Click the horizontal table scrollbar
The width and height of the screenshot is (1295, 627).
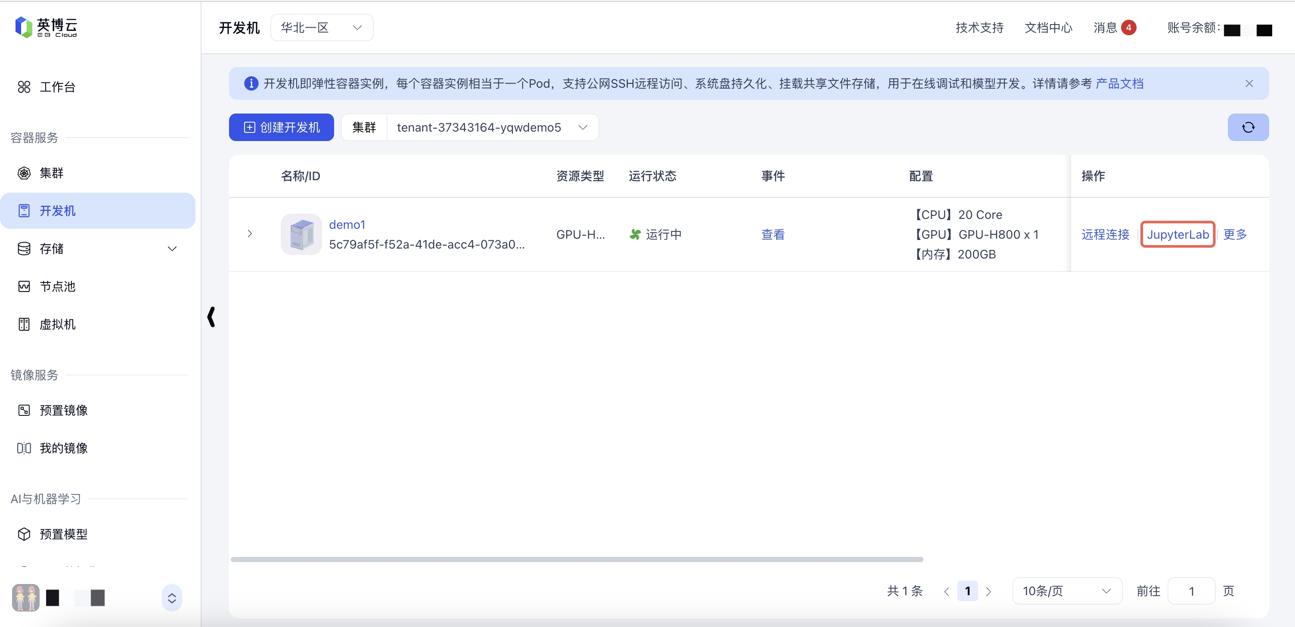576,559
